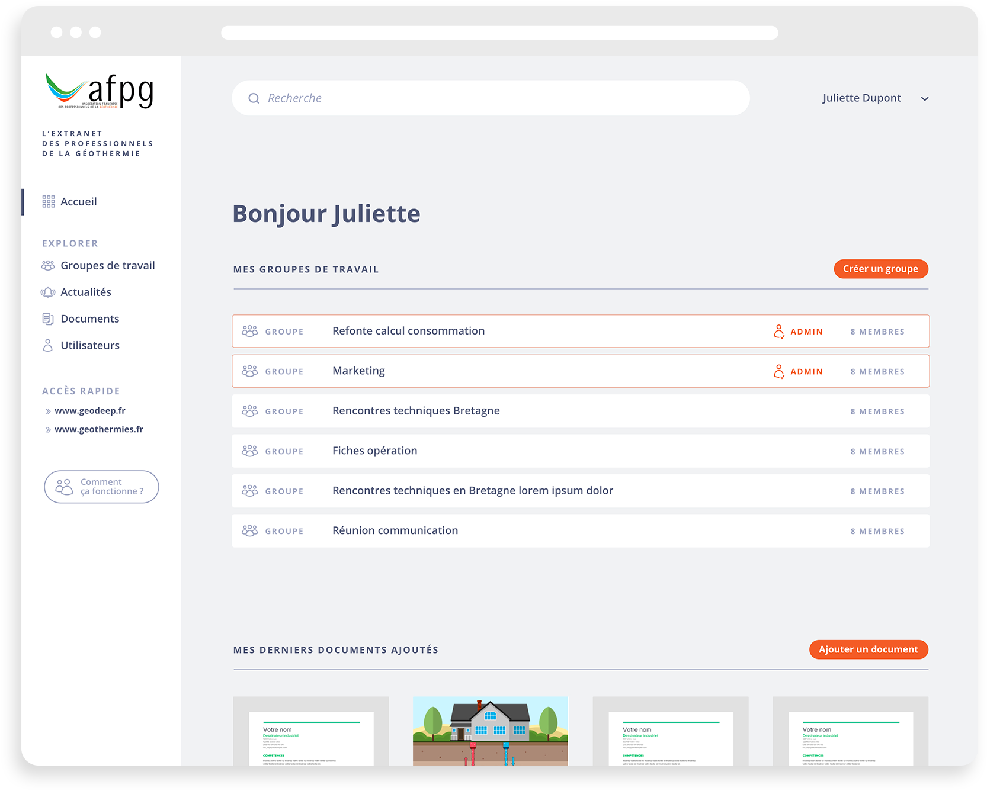Screen dimensions: 987x791
Task: Click the Utilisateurs person icon
Action: [48, 346]
